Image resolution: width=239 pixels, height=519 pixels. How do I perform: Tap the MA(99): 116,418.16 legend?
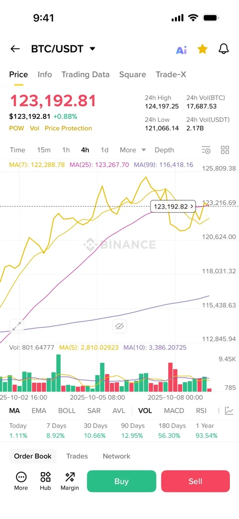[x=163, y=164]
